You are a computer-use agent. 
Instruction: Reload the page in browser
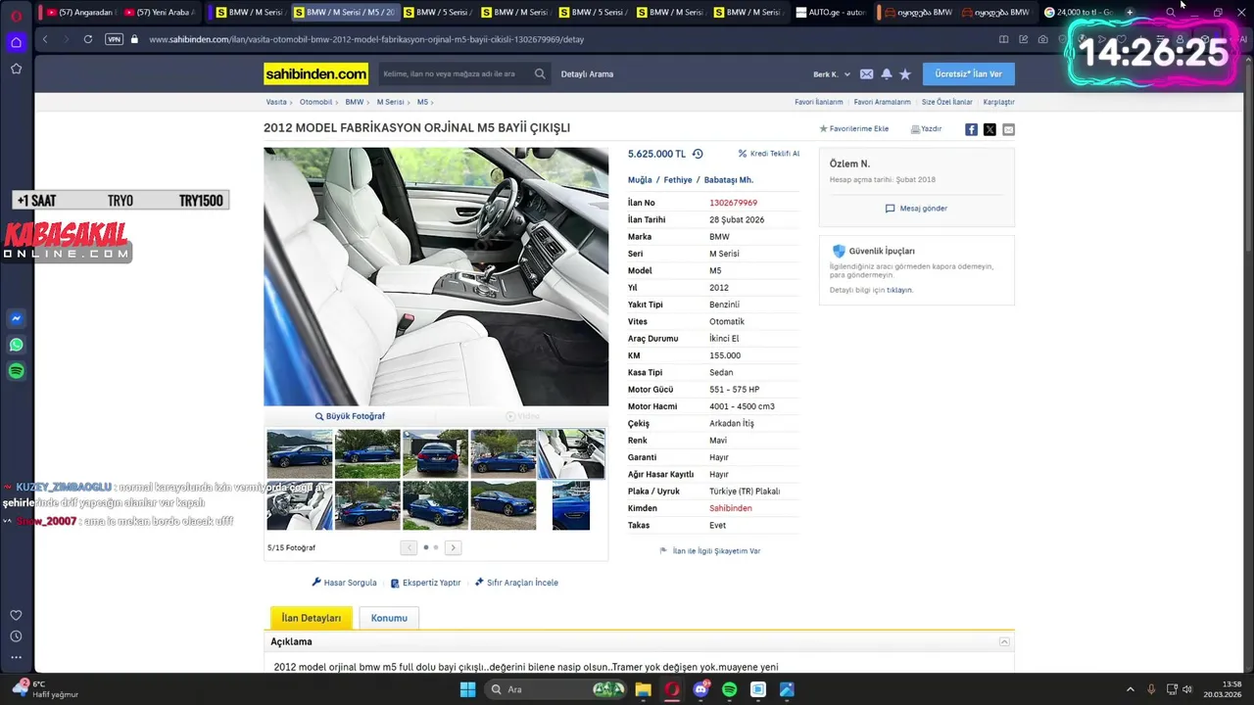pos(88,39)
